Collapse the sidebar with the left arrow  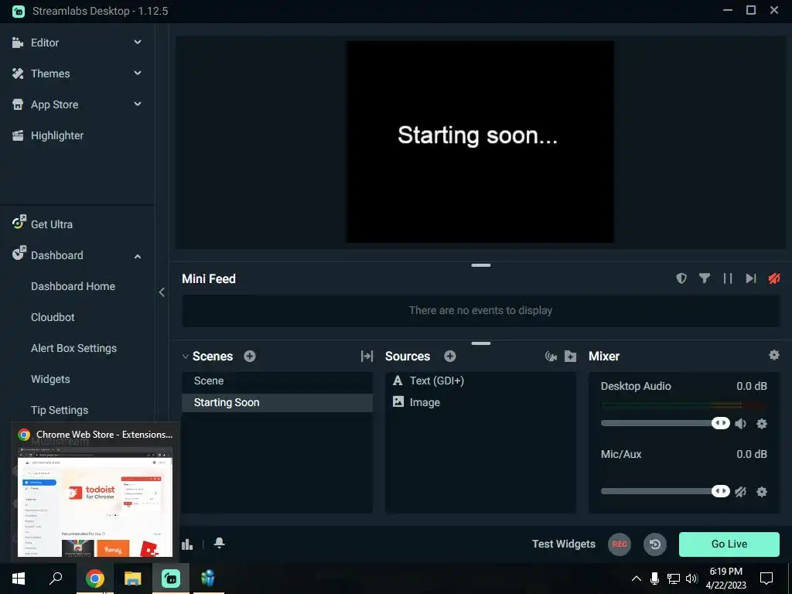pos(162,292)
